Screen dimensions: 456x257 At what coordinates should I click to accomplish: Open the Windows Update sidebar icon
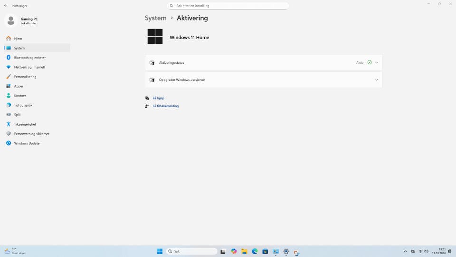point(9,143)
